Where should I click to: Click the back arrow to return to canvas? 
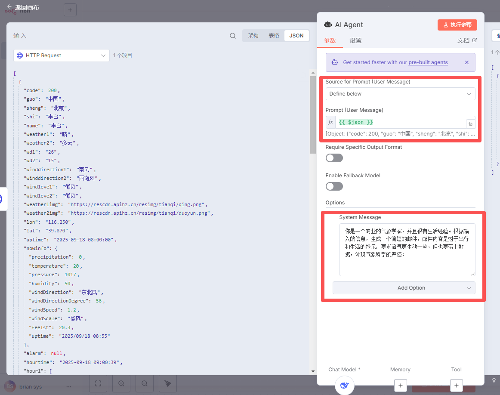point(9,7)
